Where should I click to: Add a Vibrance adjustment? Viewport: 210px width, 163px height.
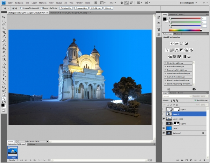(167, 50)
